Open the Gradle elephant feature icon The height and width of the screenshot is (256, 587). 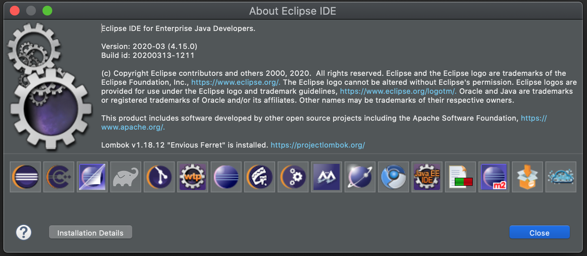coord(126,177)
